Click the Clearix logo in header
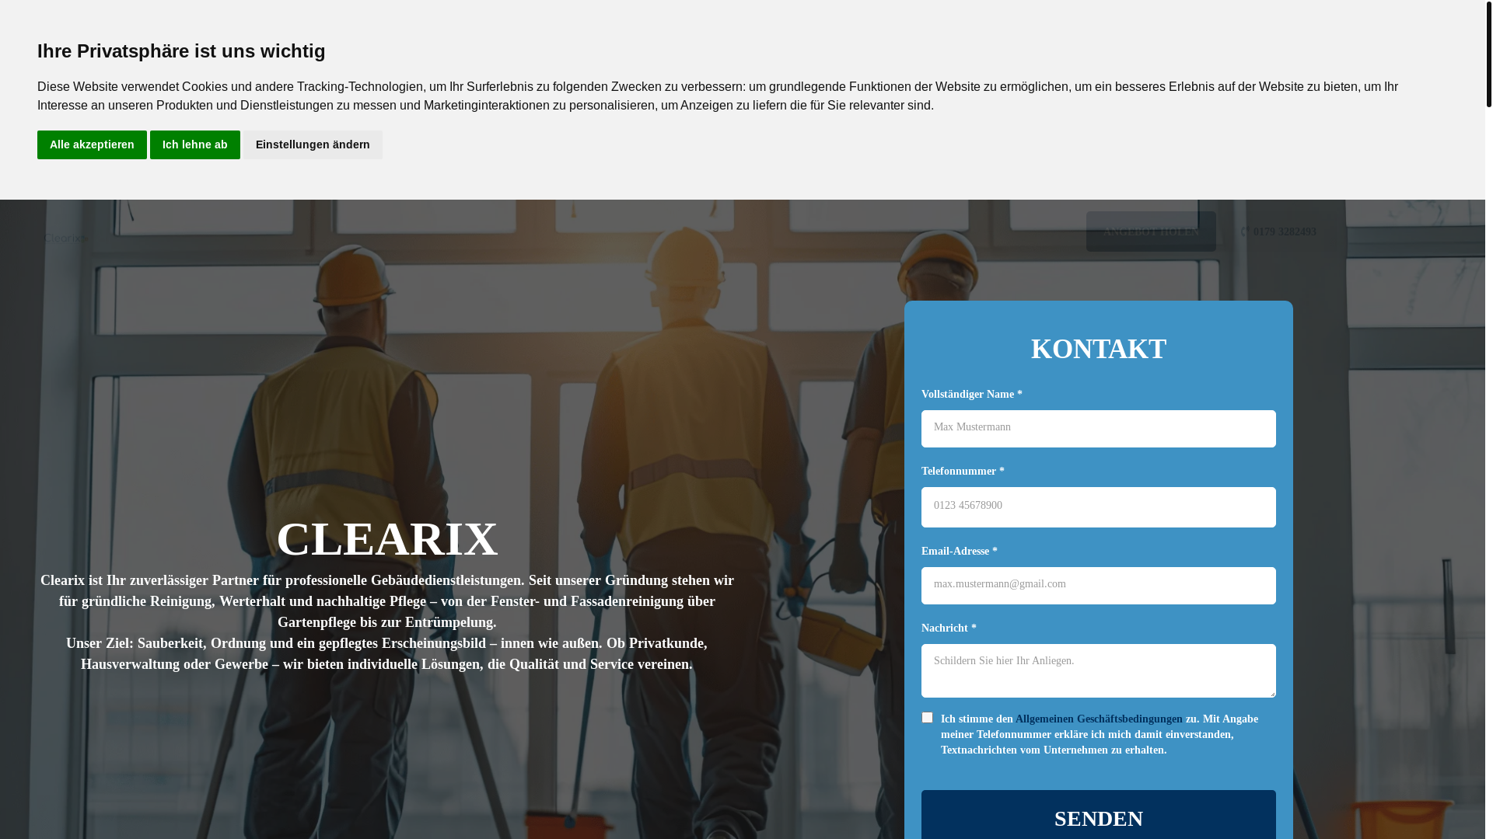The image size is (1493, 839). (x=66, y=238)
